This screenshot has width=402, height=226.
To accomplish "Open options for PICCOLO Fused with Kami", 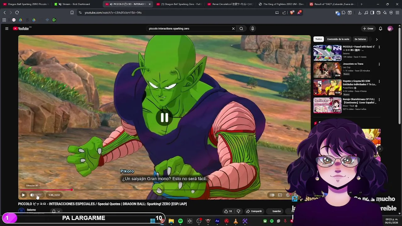I will pyautogui.click(x=379, y=47).
